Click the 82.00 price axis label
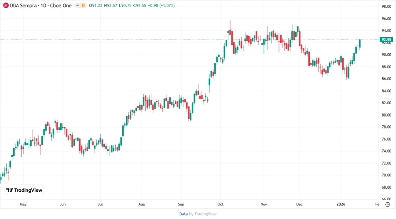The width and height of the screenshot is (396, 219). 386,103
